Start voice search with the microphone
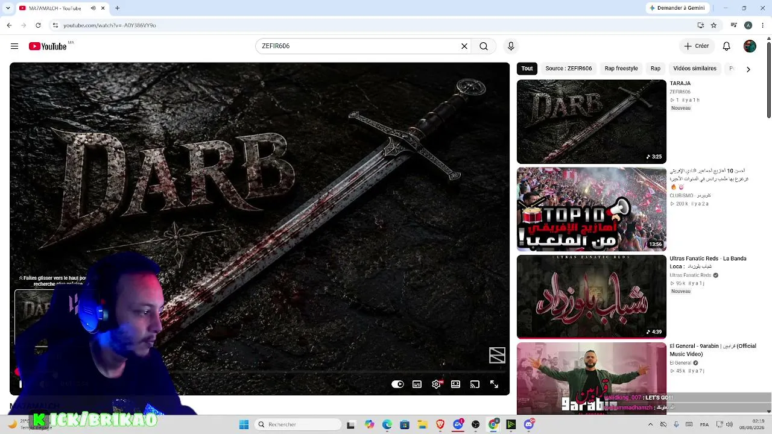This screenshot has width=772, height=434. pyautogui.click(x=511, y=46)
